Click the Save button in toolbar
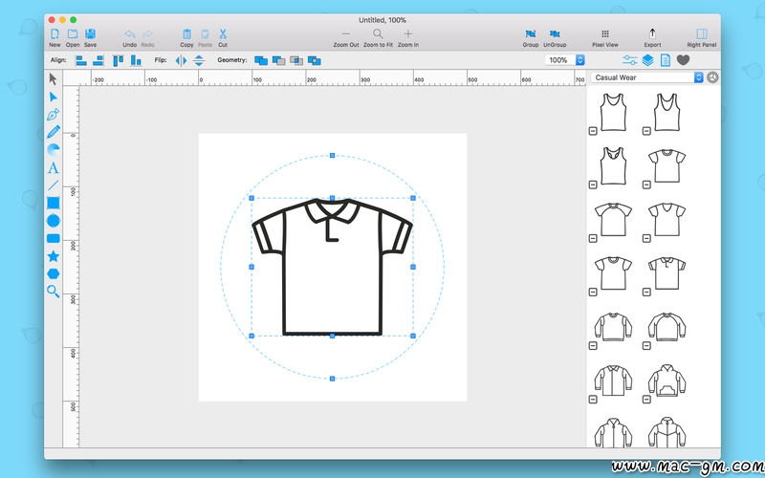The width and height of the screenshot is (765, 478). tap(90, 34)
